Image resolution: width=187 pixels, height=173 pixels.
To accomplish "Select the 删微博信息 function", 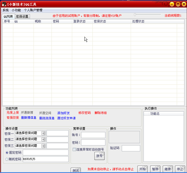I will coord(29,118).
